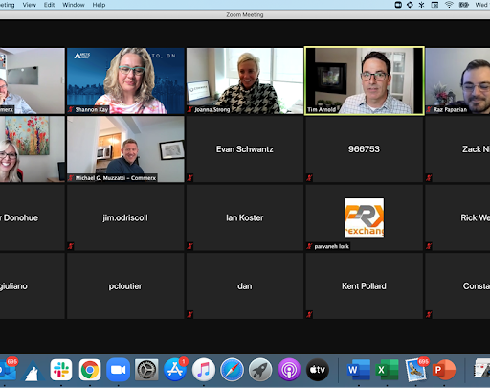This screenshot has width=490, height=388.
Task: Open Microsoft Word in dock
Action: tap(359, 370)
